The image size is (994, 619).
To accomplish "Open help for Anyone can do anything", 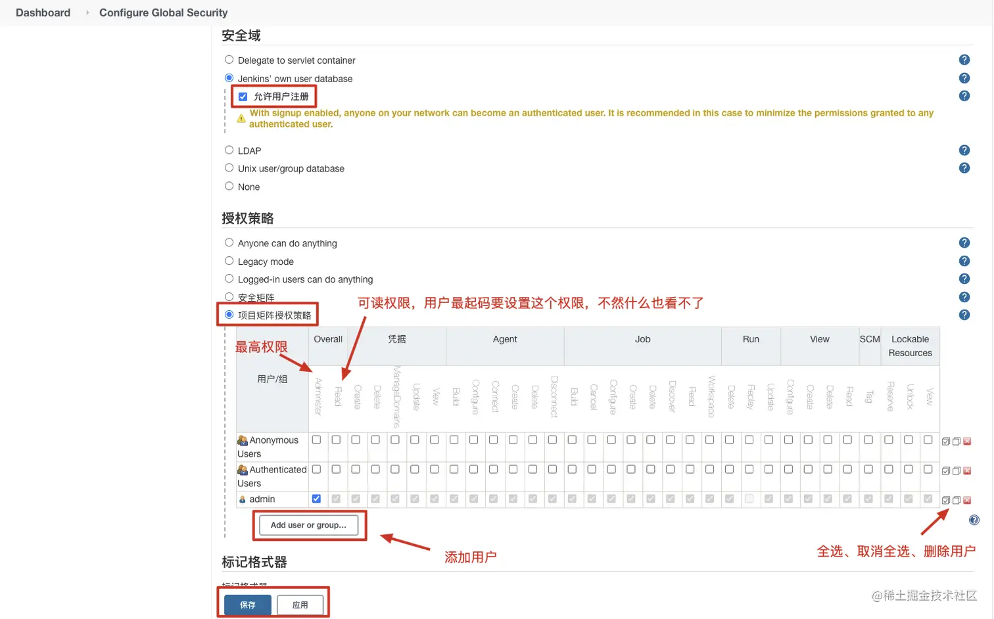I will 964,243.
